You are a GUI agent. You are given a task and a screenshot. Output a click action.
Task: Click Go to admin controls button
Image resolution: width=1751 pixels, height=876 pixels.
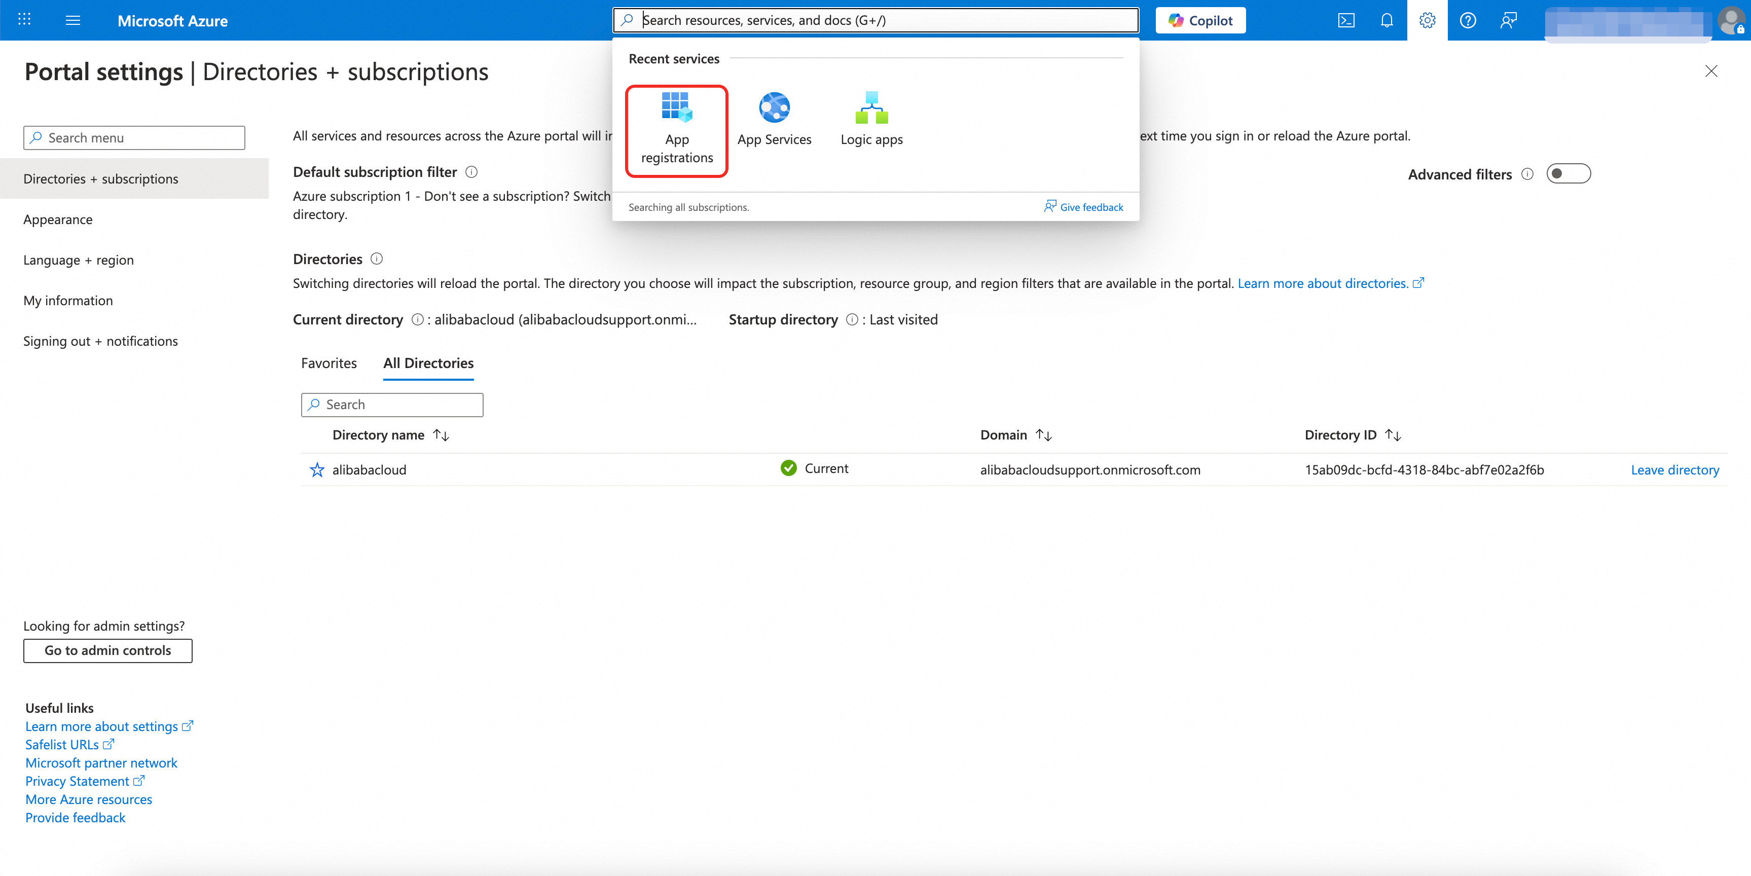click(x=107, y=650)
